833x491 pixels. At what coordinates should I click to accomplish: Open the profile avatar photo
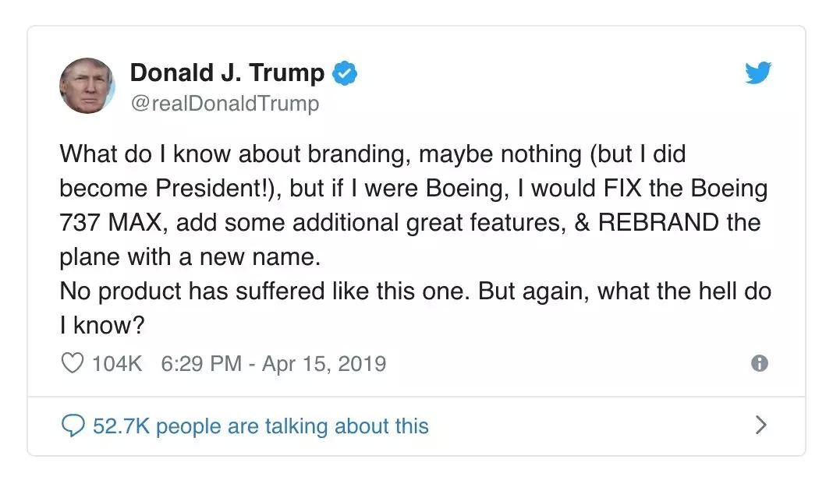[x=87, y=86]
